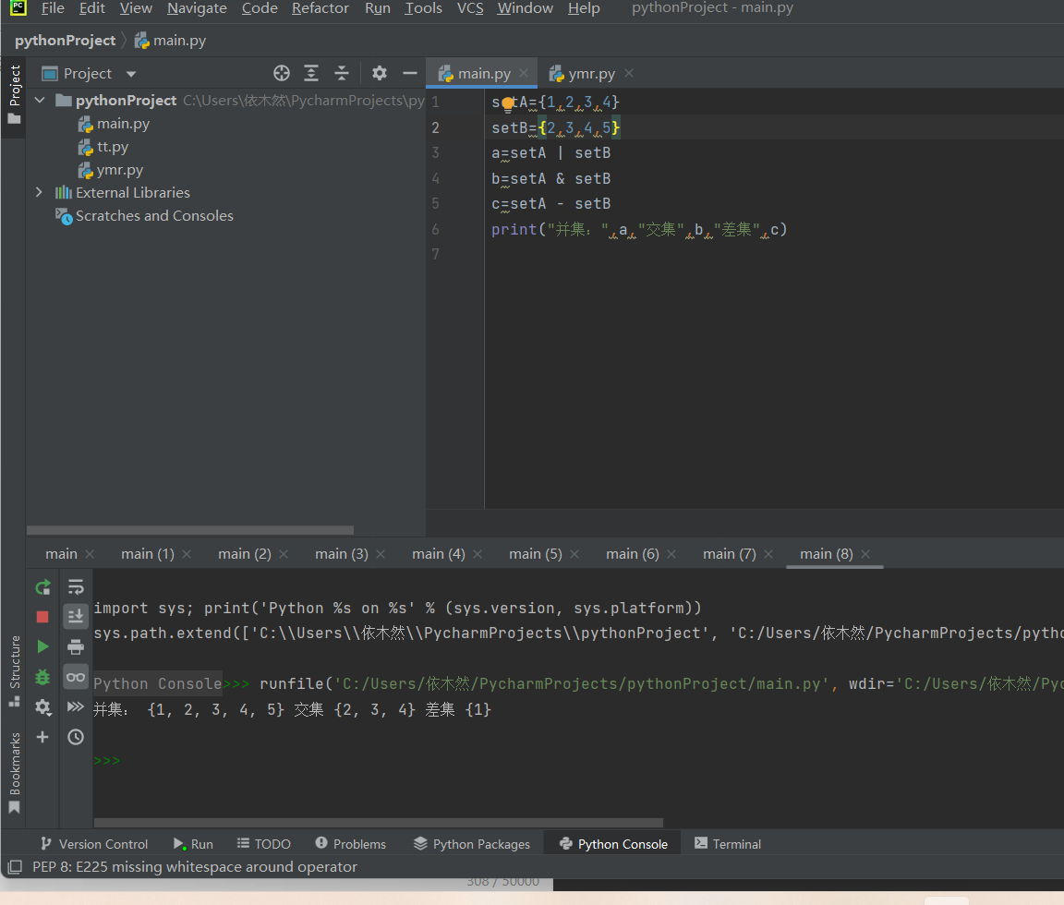The height and width of the screenshot is (905, 1064).
Task: Toggle show variables glasses icon
Action: pos(76,677)
